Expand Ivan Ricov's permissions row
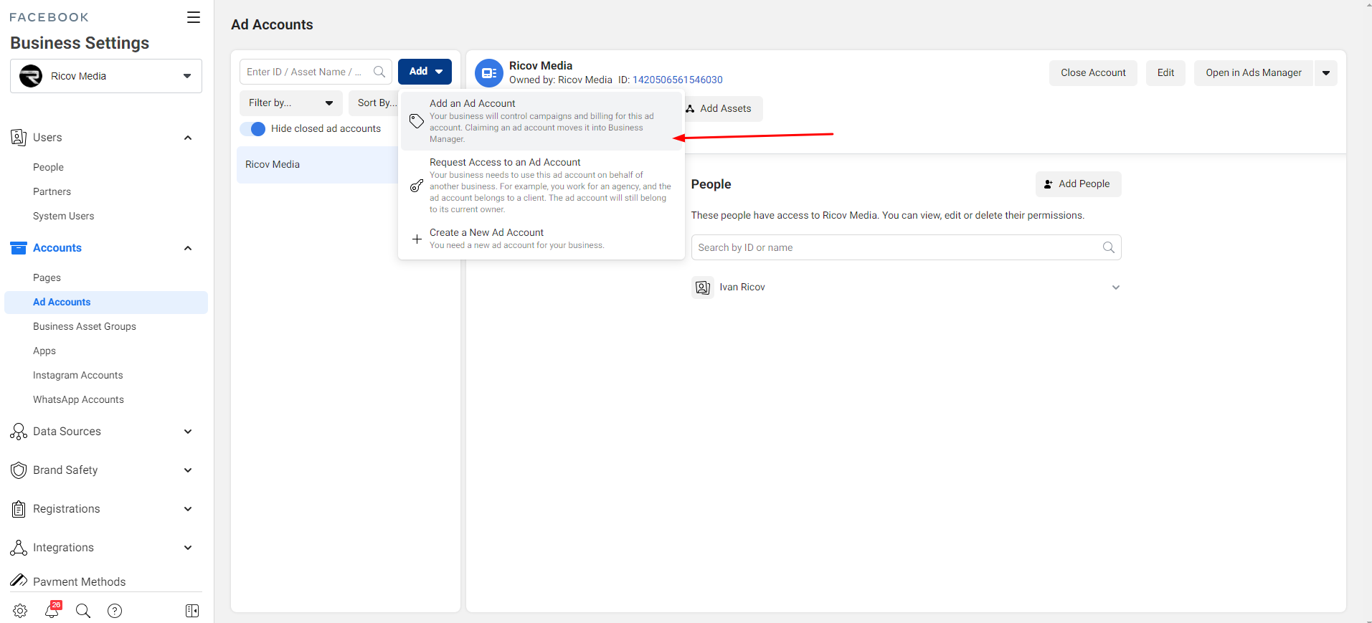Image resolution: width=1372 pixels, height=623 pixels. pos(1116,287)
